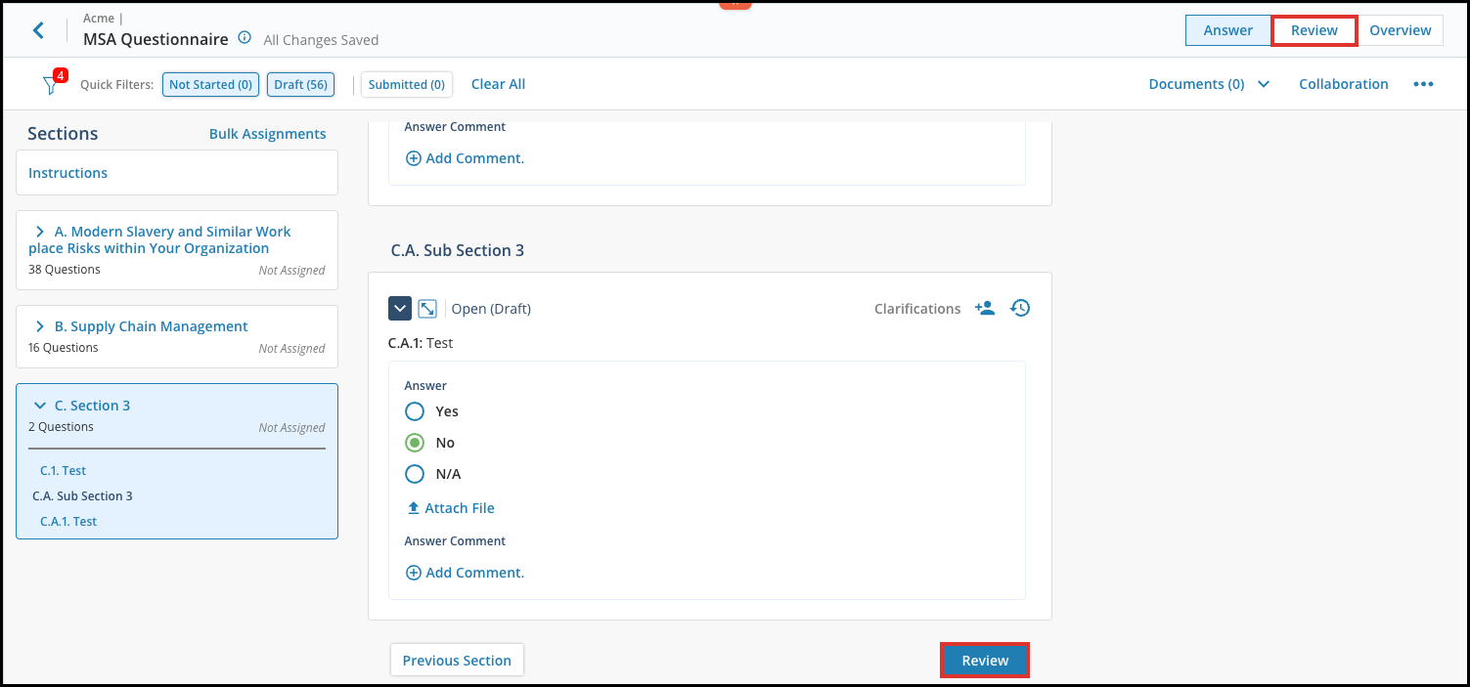The width and height of the screenshot is (1470, 687).
Task: Switch to the Answer tab
Action: click(1228, 30)
